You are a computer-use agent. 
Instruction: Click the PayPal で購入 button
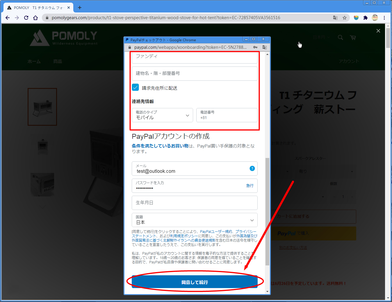[313, 233]
